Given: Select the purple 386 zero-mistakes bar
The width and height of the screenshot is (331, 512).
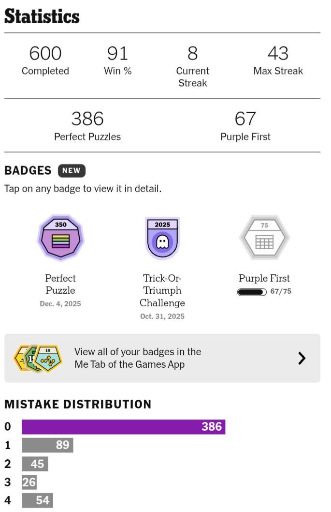Looking at the screenshot, I should tap(124, 427).
